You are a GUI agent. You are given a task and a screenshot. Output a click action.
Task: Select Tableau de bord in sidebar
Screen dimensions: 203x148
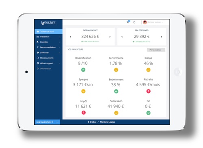pyautogui.click(x=48, y=31)
